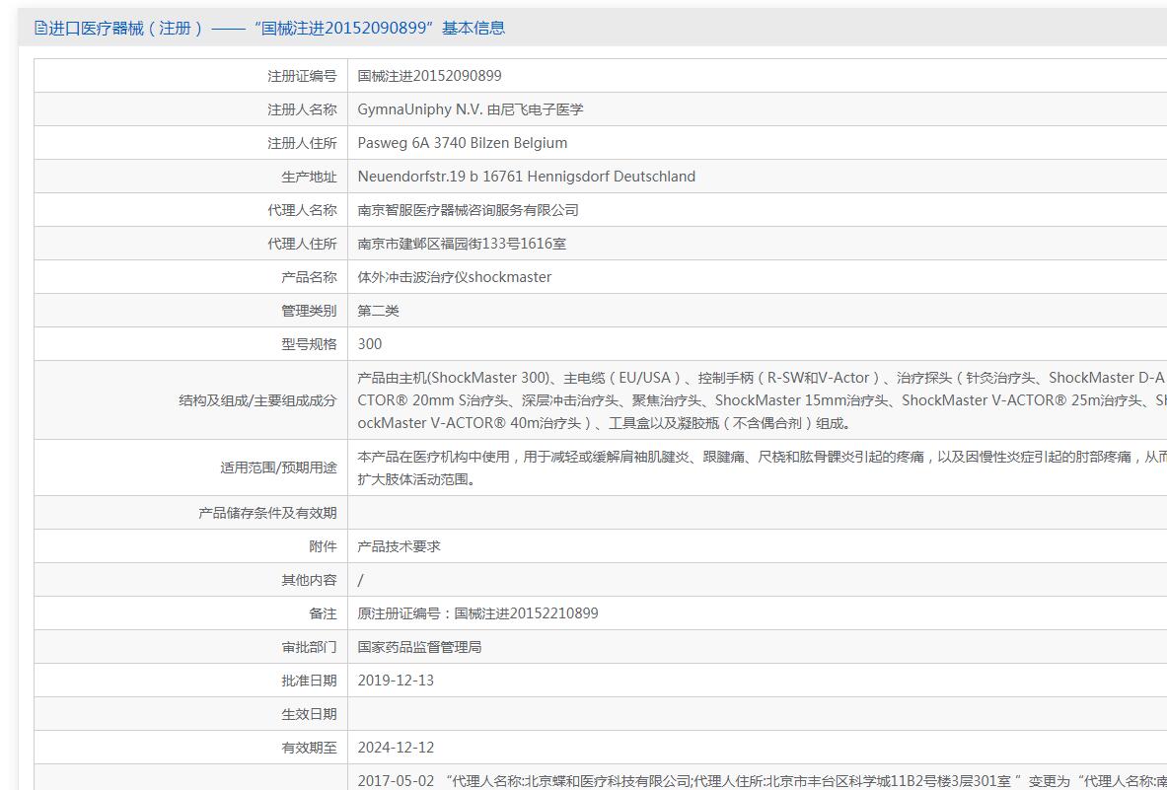Click the 产品储存条件及有效期 label
Viewport: 1167px width, 790px height.
coord(267,513)
